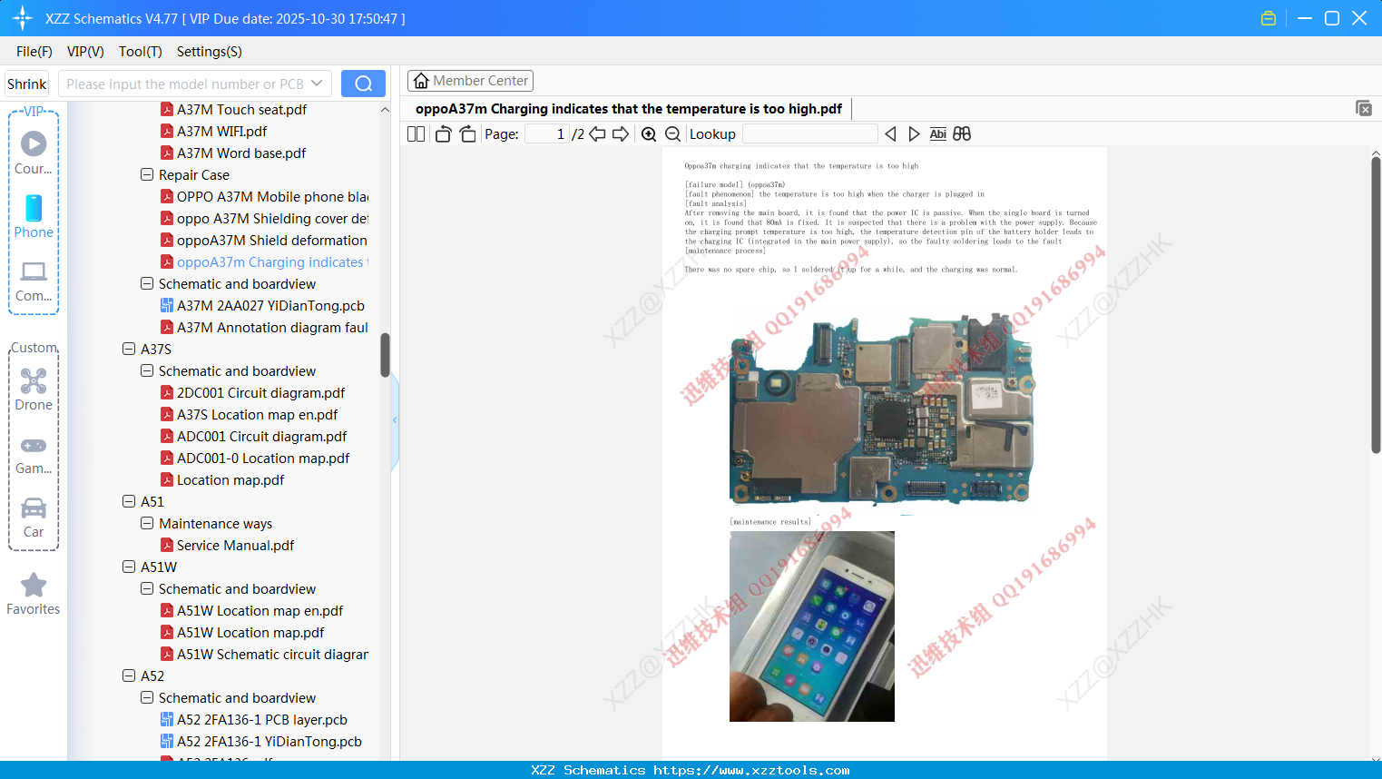Toggle the Abi match-case search option
Viewport: 1382px width, 779px height.
(937, 134)
